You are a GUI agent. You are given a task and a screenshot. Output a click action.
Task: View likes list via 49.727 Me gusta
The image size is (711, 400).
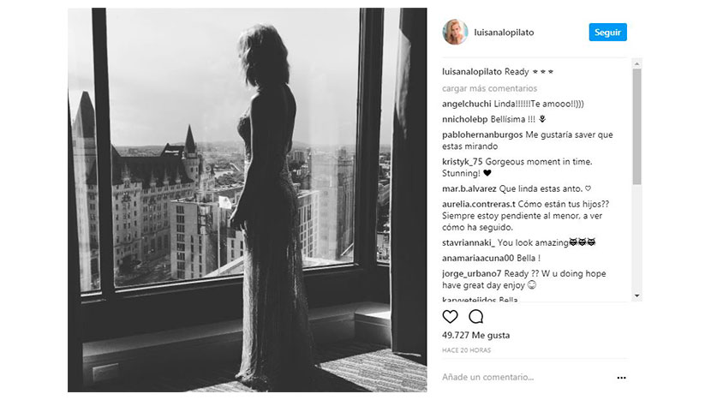475,335
